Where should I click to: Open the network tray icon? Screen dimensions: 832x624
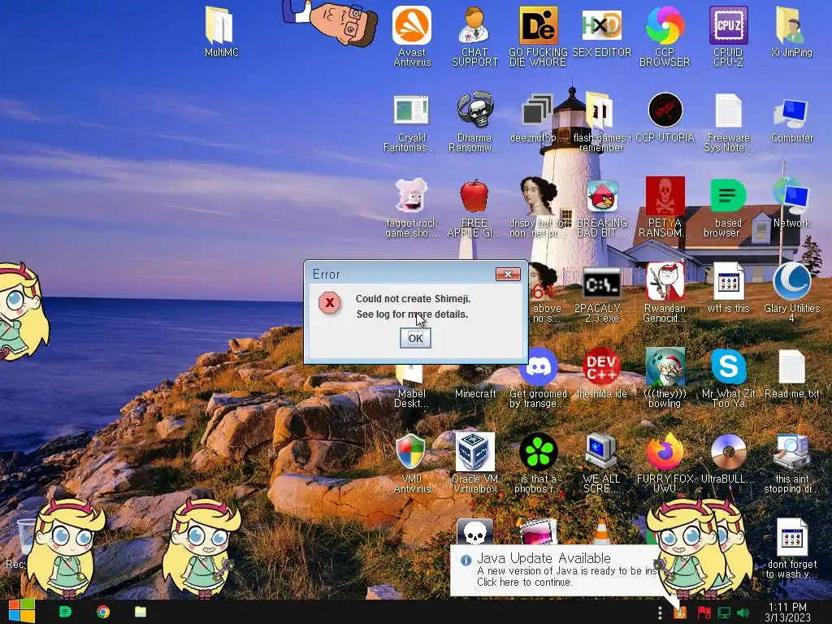[x=724, y=613]
